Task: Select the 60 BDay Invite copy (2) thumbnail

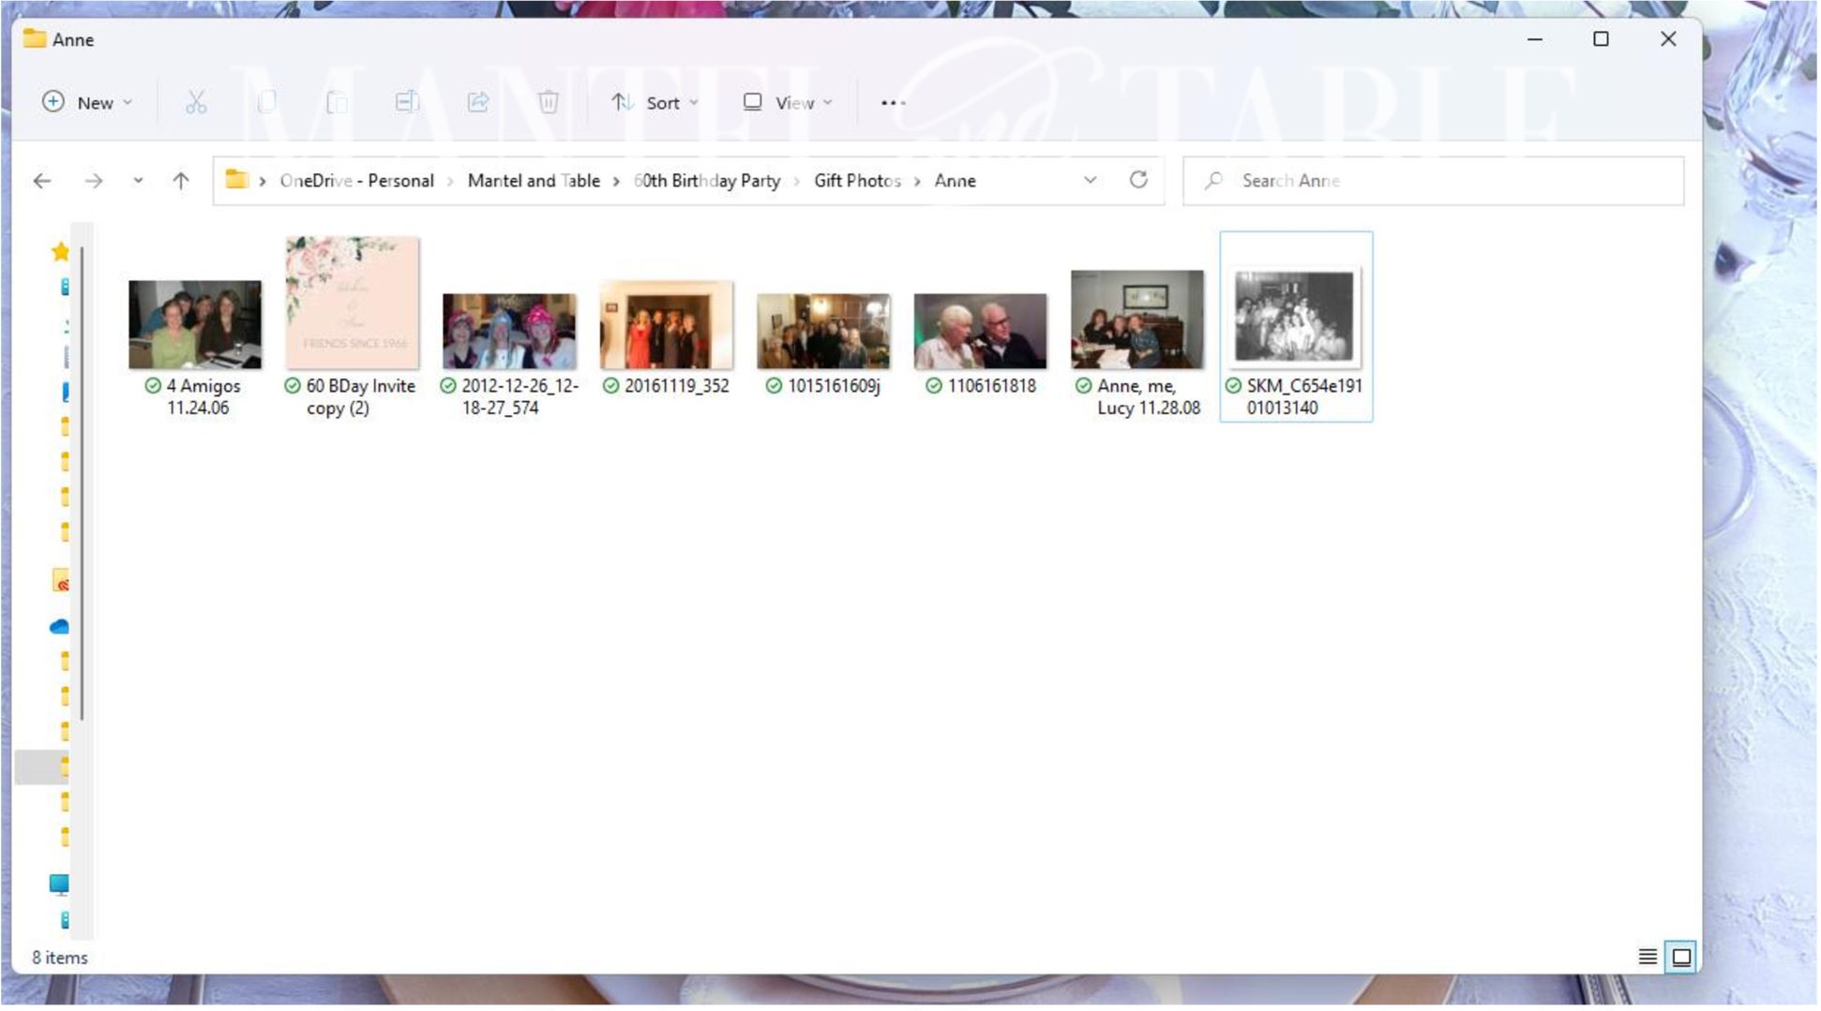Action: [353, 303]
